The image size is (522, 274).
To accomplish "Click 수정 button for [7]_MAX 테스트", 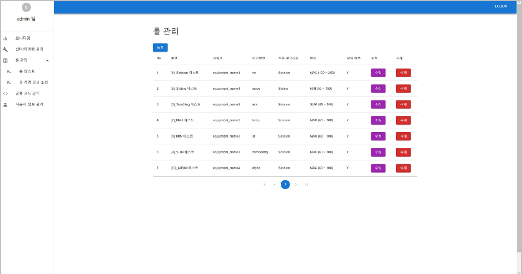I will pyautogui.click(x=378, y=120).
